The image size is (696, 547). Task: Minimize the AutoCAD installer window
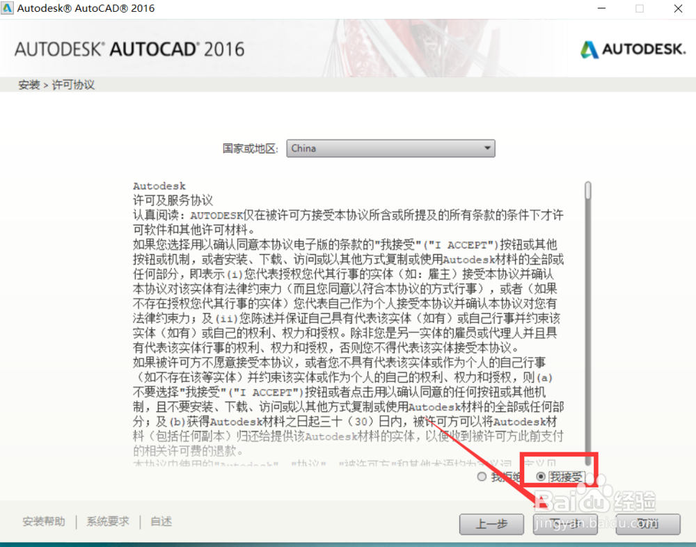[x=601, y=8]
